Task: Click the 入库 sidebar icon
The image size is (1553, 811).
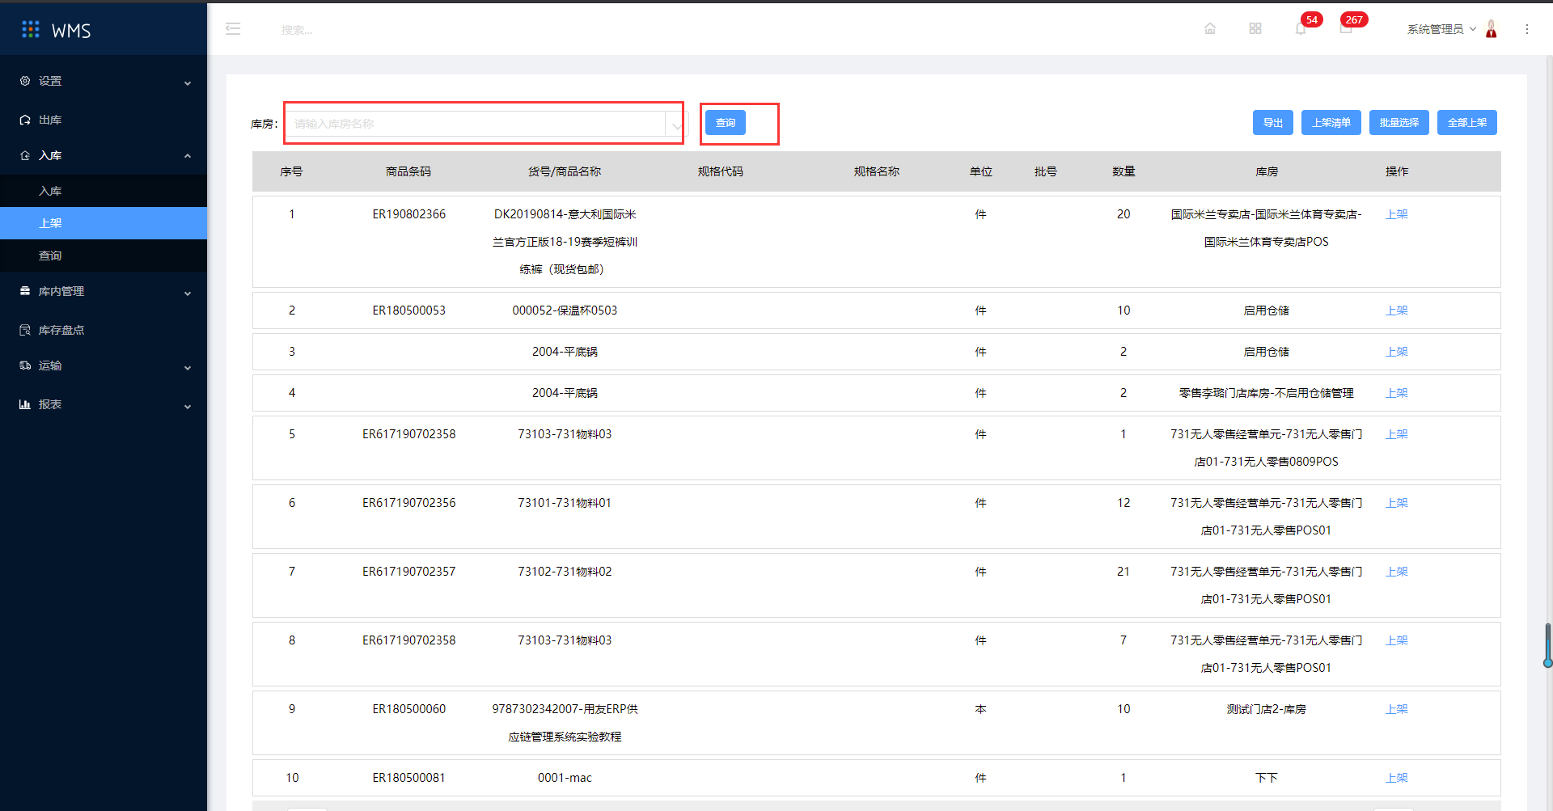Action: pyautogui.click(x=25, y=155)
